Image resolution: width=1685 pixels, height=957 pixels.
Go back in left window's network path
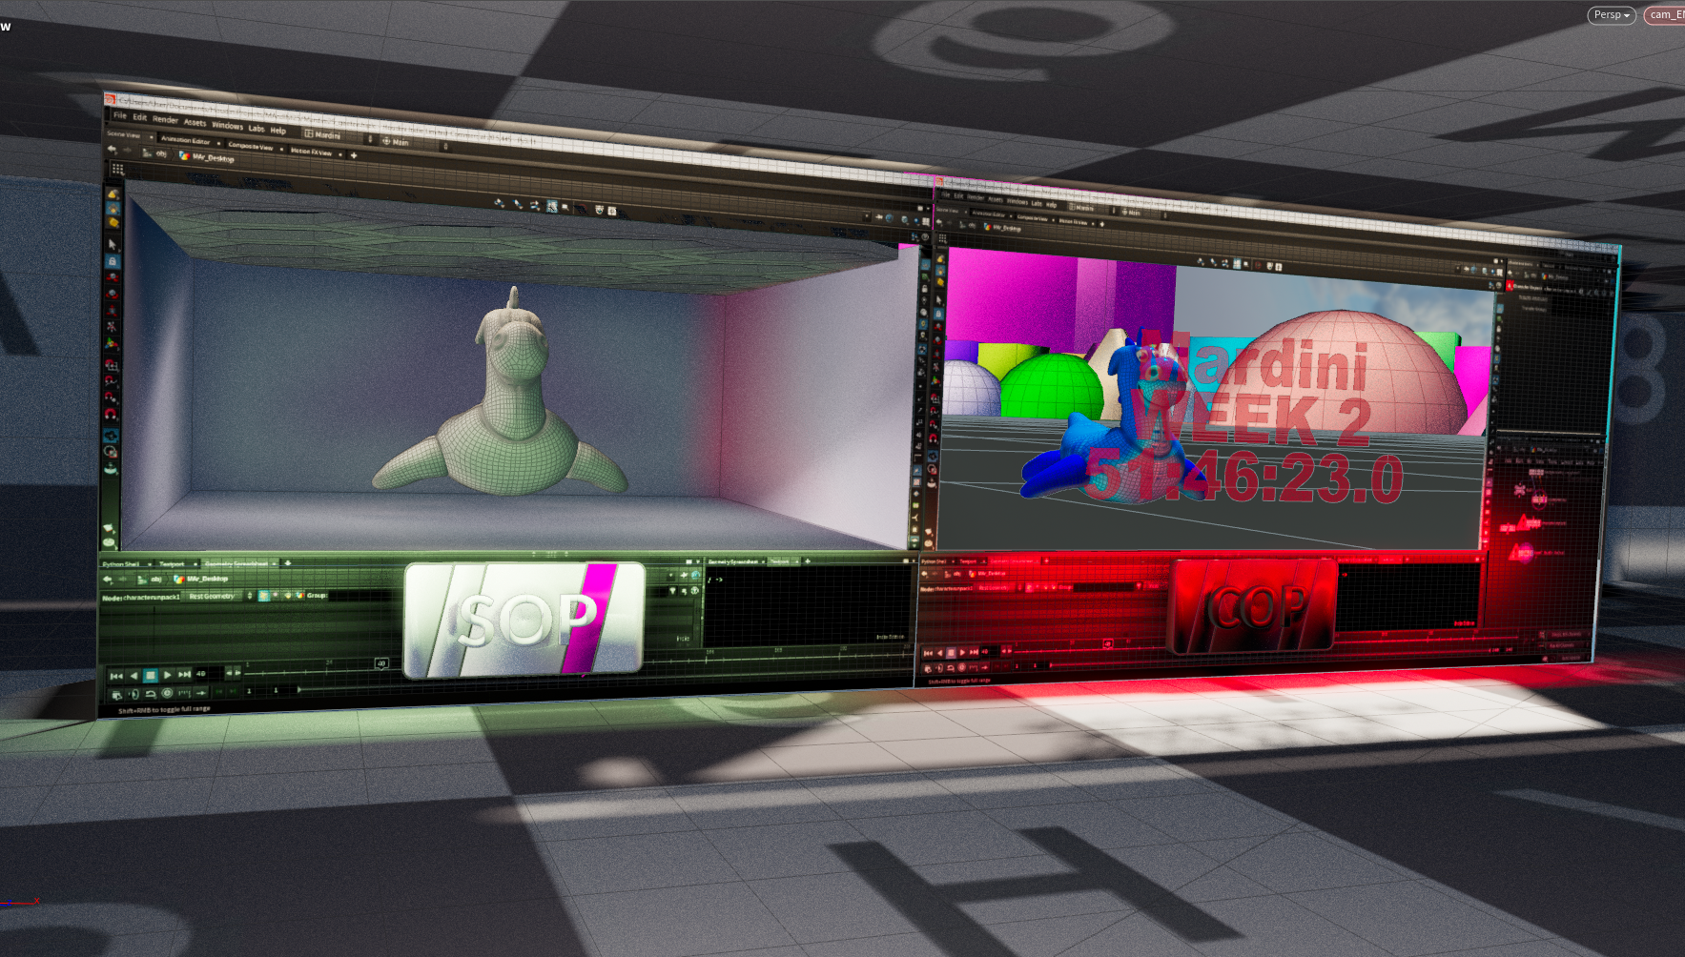(x=113, y=150)
